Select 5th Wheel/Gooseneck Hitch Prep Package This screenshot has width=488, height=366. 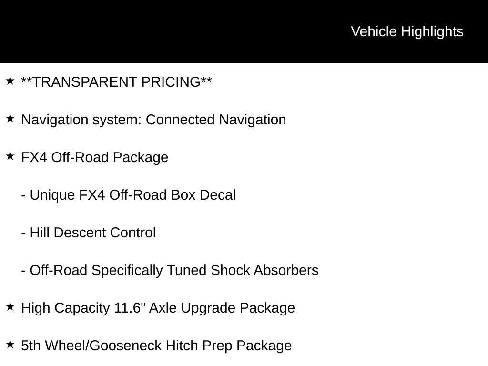(156, 346)
